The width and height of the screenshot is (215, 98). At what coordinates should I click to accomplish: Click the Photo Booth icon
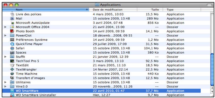coord(12,31)
